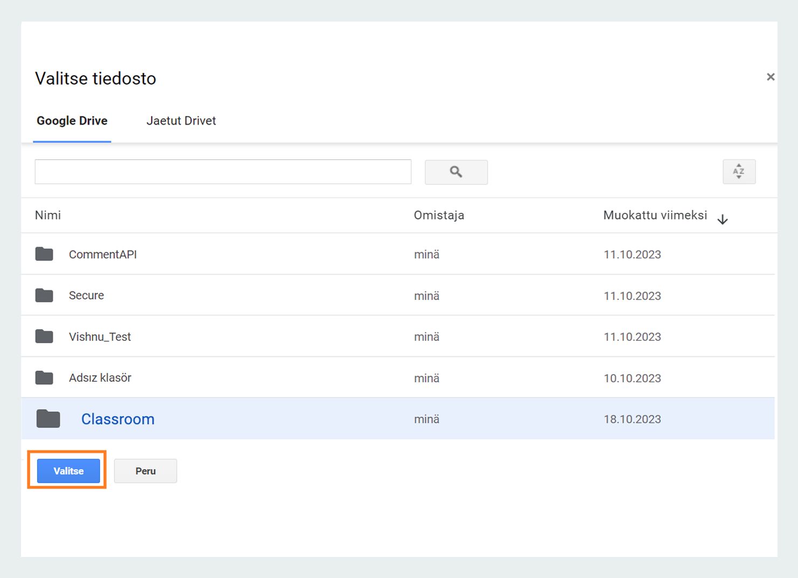The height and width of the screenshot is (578, 798).
Task: Sort by the Nimi column header
Action: click(48, 215)
